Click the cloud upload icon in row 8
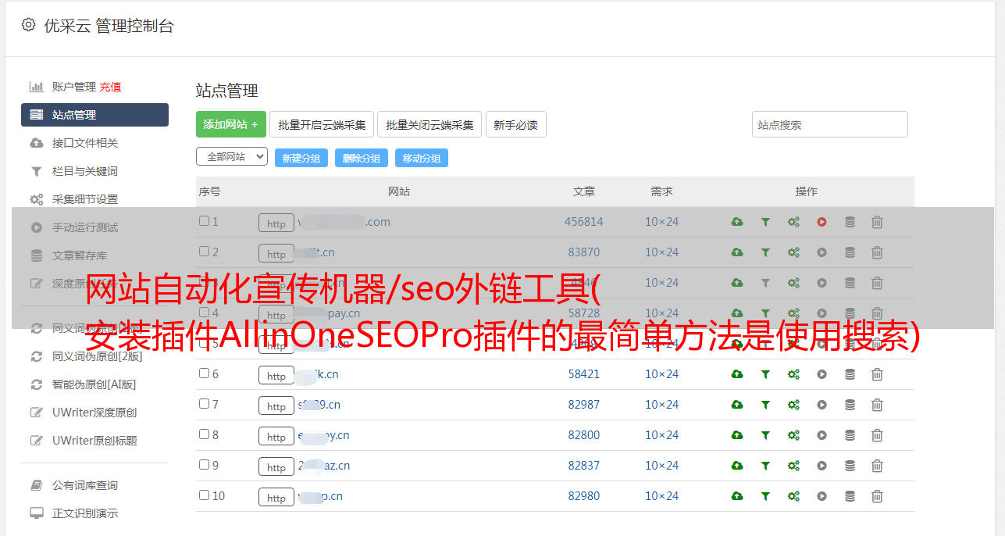Screen dimensions: 1005x536 737,435
